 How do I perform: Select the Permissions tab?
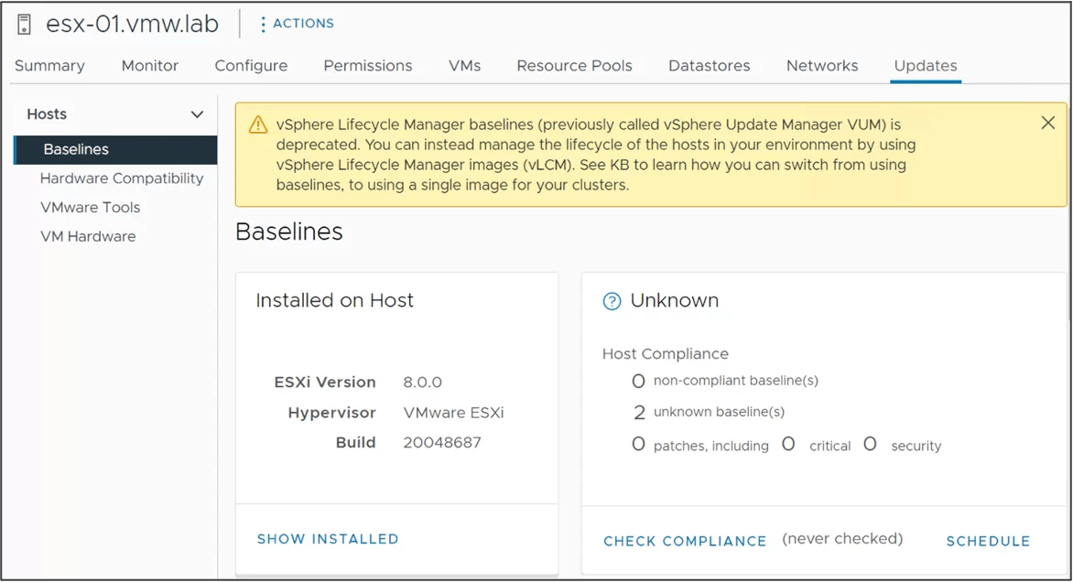pyautogui.click(x=368, y=66)
